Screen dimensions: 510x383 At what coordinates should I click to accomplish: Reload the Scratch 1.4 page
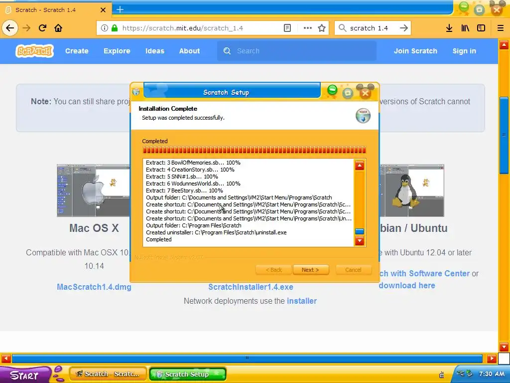[x=42, y=28]
